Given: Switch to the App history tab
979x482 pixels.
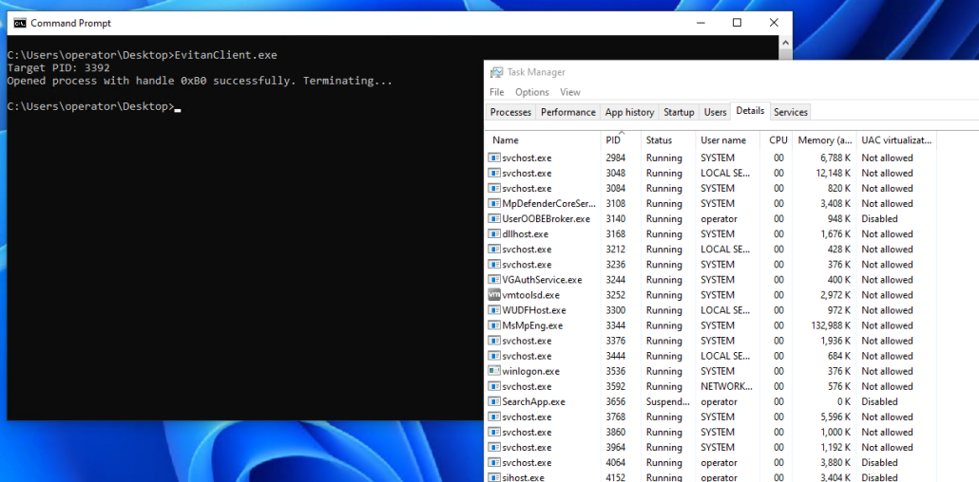Looking at the screenshot, I should click(629, 112).
